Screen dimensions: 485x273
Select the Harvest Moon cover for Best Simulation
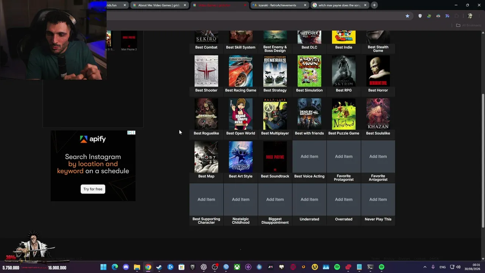(309, 71)
